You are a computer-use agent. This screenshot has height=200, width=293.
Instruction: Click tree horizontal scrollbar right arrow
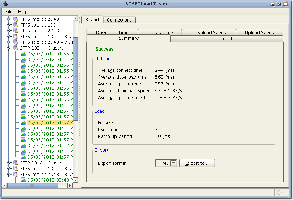coord(70,186)
